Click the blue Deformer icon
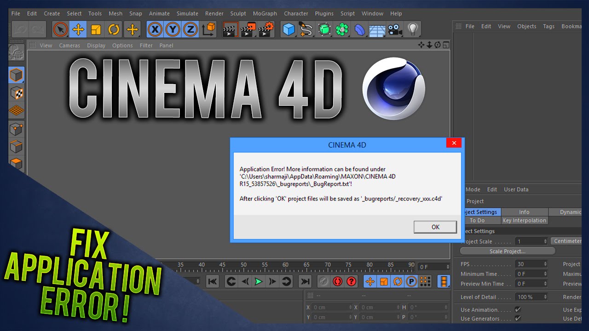 (x=360, y=30)
